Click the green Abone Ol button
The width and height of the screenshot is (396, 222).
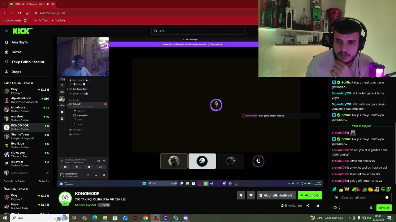coord(310,195)
